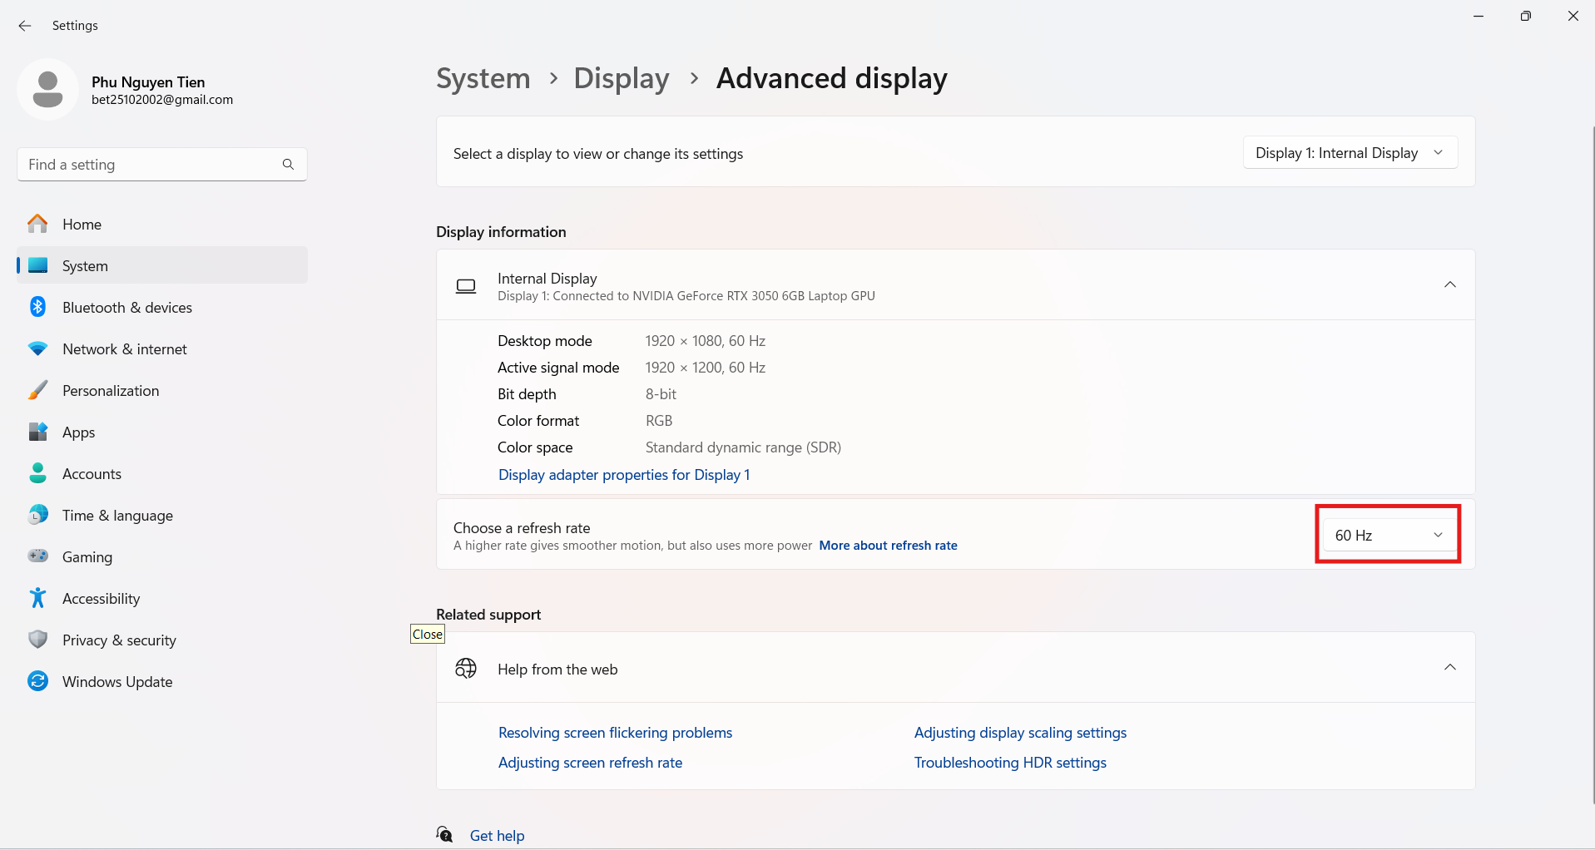
Task: Click the Personalization paintbrush icon
Action: [x=37, y=390]
